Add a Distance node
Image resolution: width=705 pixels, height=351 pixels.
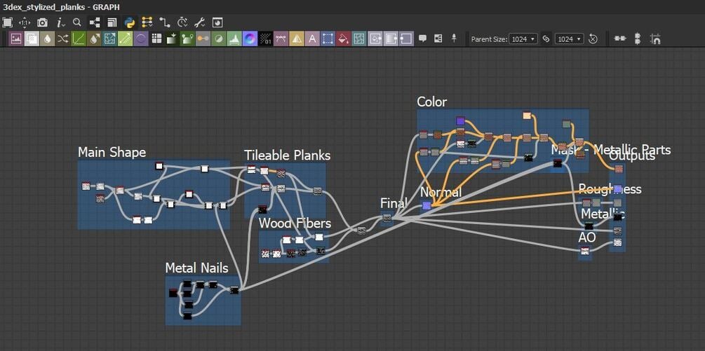(125, 39)
